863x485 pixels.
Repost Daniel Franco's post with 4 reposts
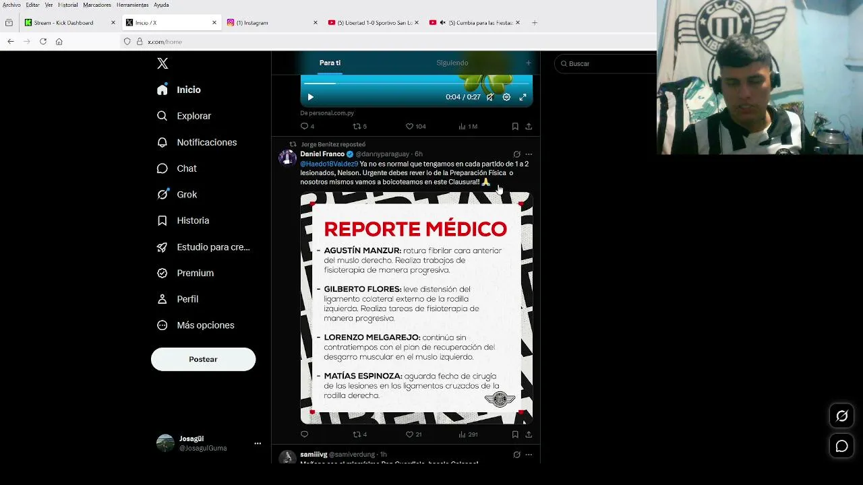coord(360,434)
